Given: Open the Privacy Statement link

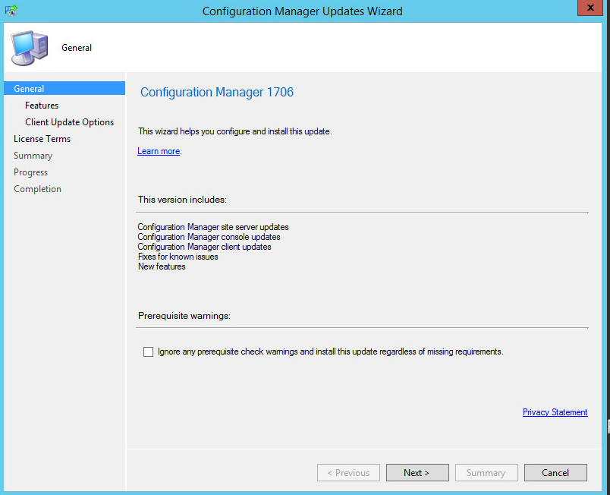Looking at the screenshot, I should click(555, 412).
